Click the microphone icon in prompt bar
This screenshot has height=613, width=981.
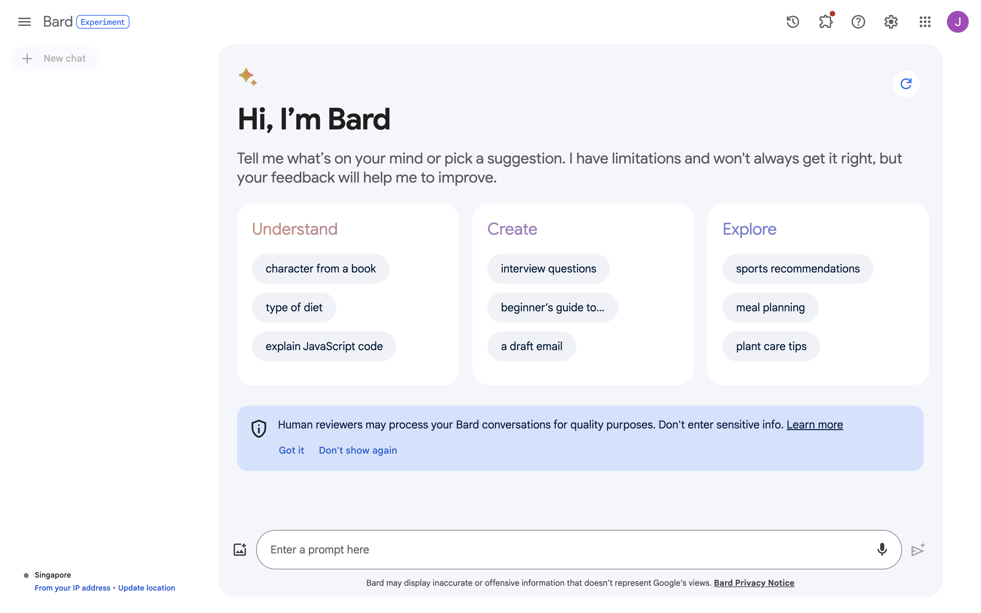882,549
